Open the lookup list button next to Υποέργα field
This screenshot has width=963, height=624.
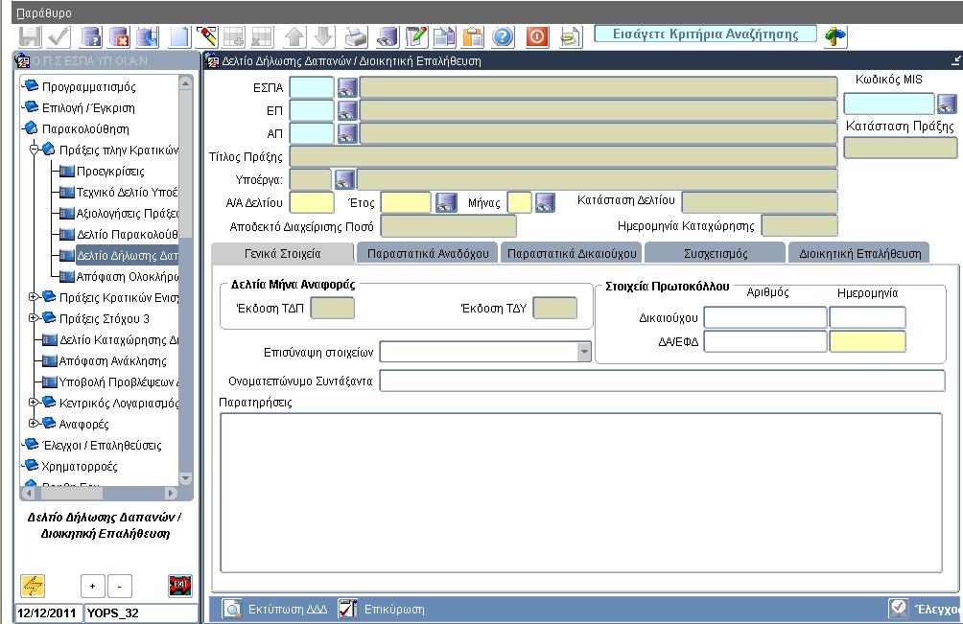click(x=344, y=179)
